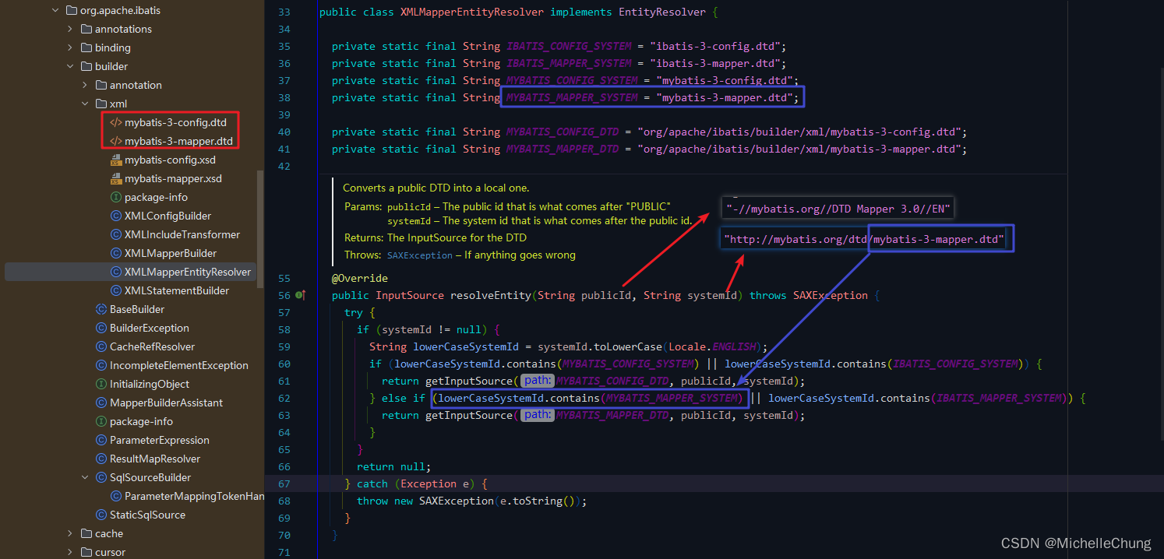The image size is (1164, 559).
Task: Open BaseBuilder class
Action: point(137,309)
